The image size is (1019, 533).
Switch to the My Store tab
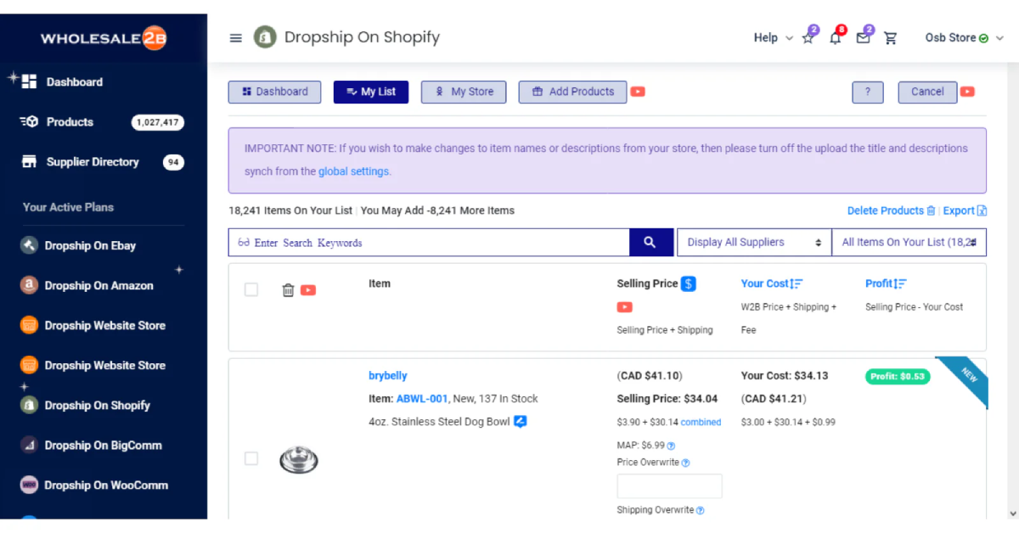coord(464,92)
